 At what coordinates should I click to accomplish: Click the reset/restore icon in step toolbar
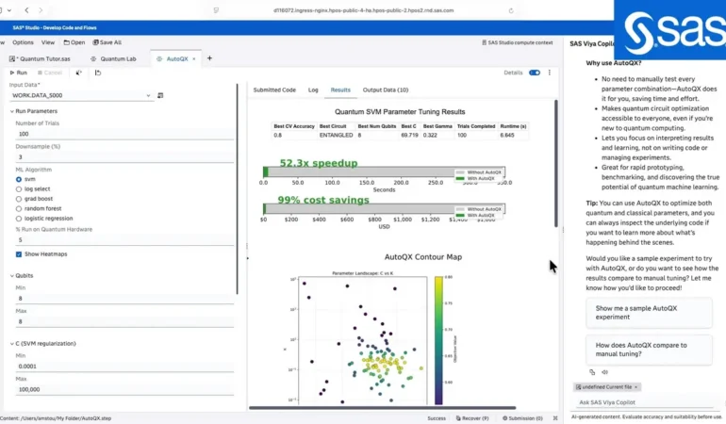(x=98, y=73)
